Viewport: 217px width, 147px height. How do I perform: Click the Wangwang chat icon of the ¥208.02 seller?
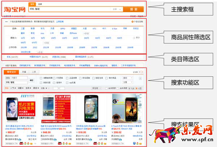(x=120, y=139)
